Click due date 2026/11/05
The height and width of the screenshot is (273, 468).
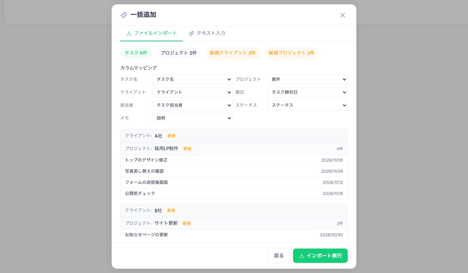(x=332, y=160)
